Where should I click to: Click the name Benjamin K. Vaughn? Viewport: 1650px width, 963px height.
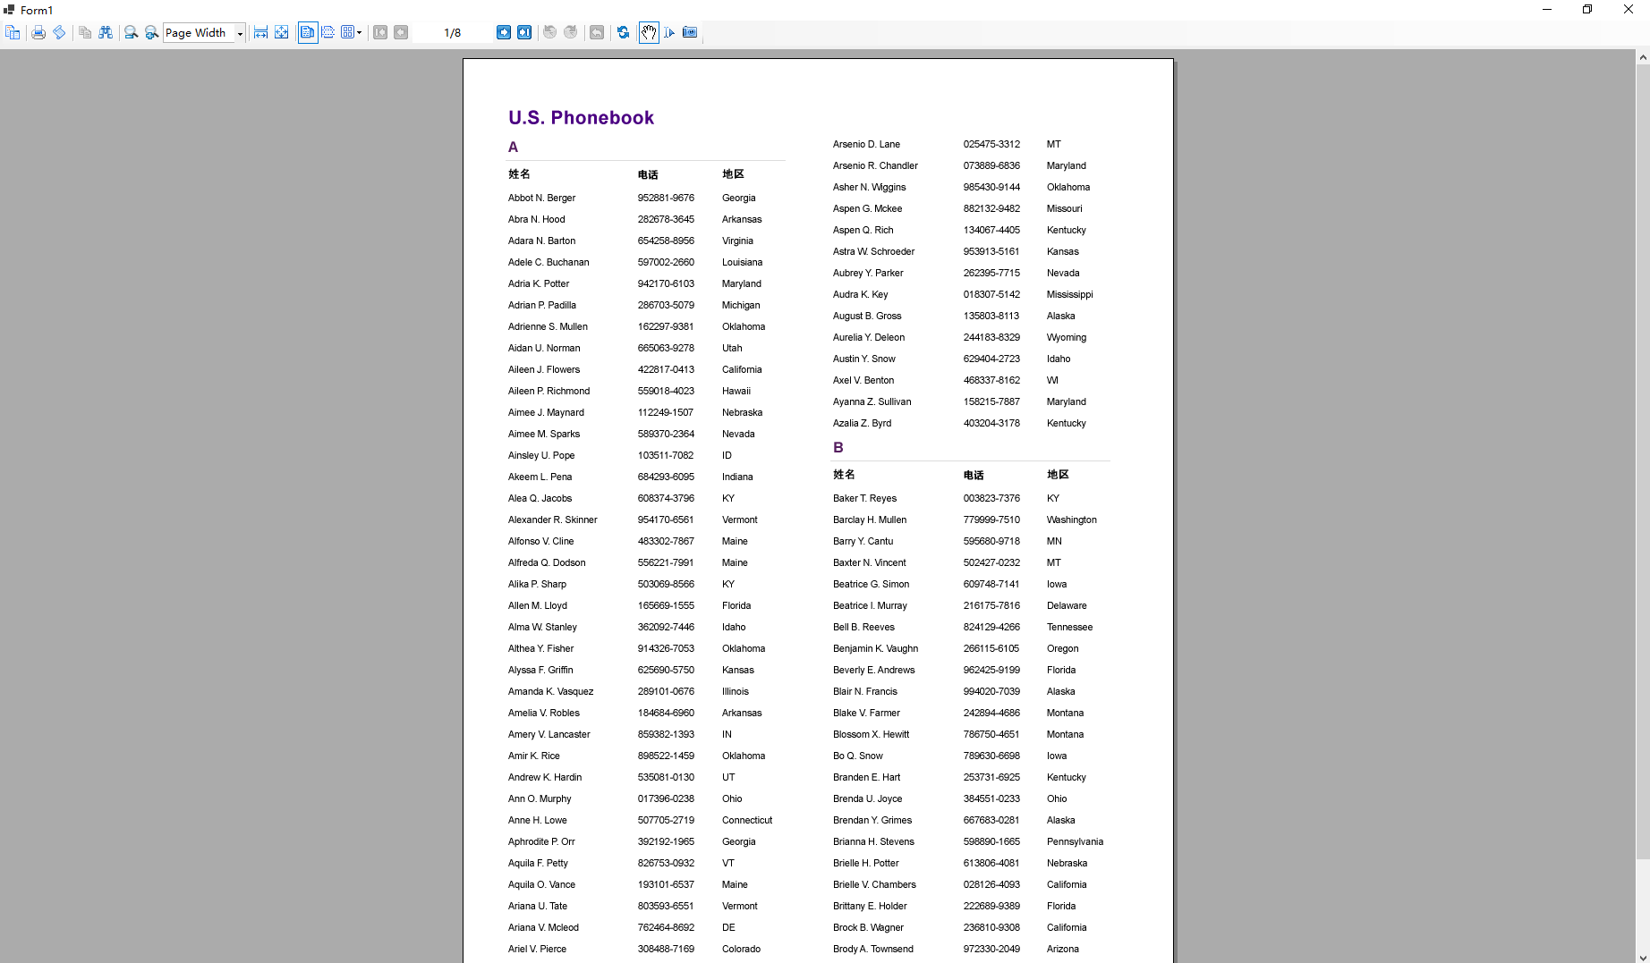point(875,648)
